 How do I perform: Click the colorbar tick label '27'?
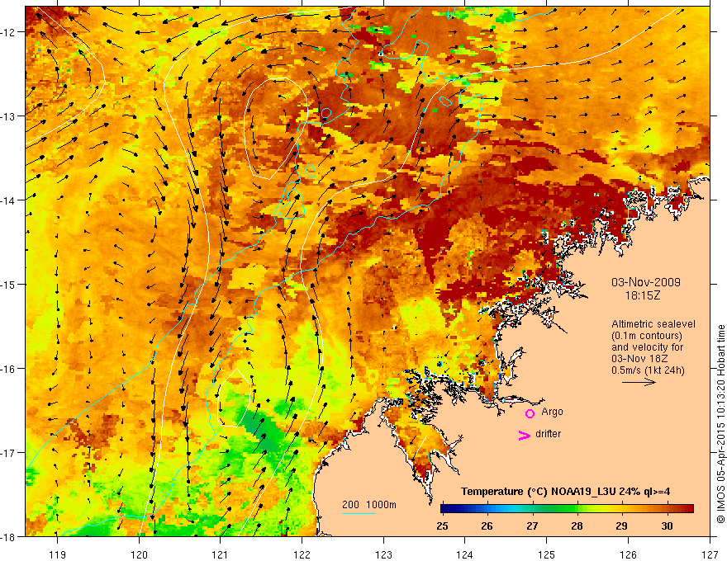532,526
